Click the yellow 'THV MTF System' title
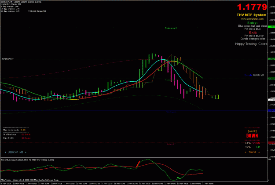275x185 pixels. [251, 15]
